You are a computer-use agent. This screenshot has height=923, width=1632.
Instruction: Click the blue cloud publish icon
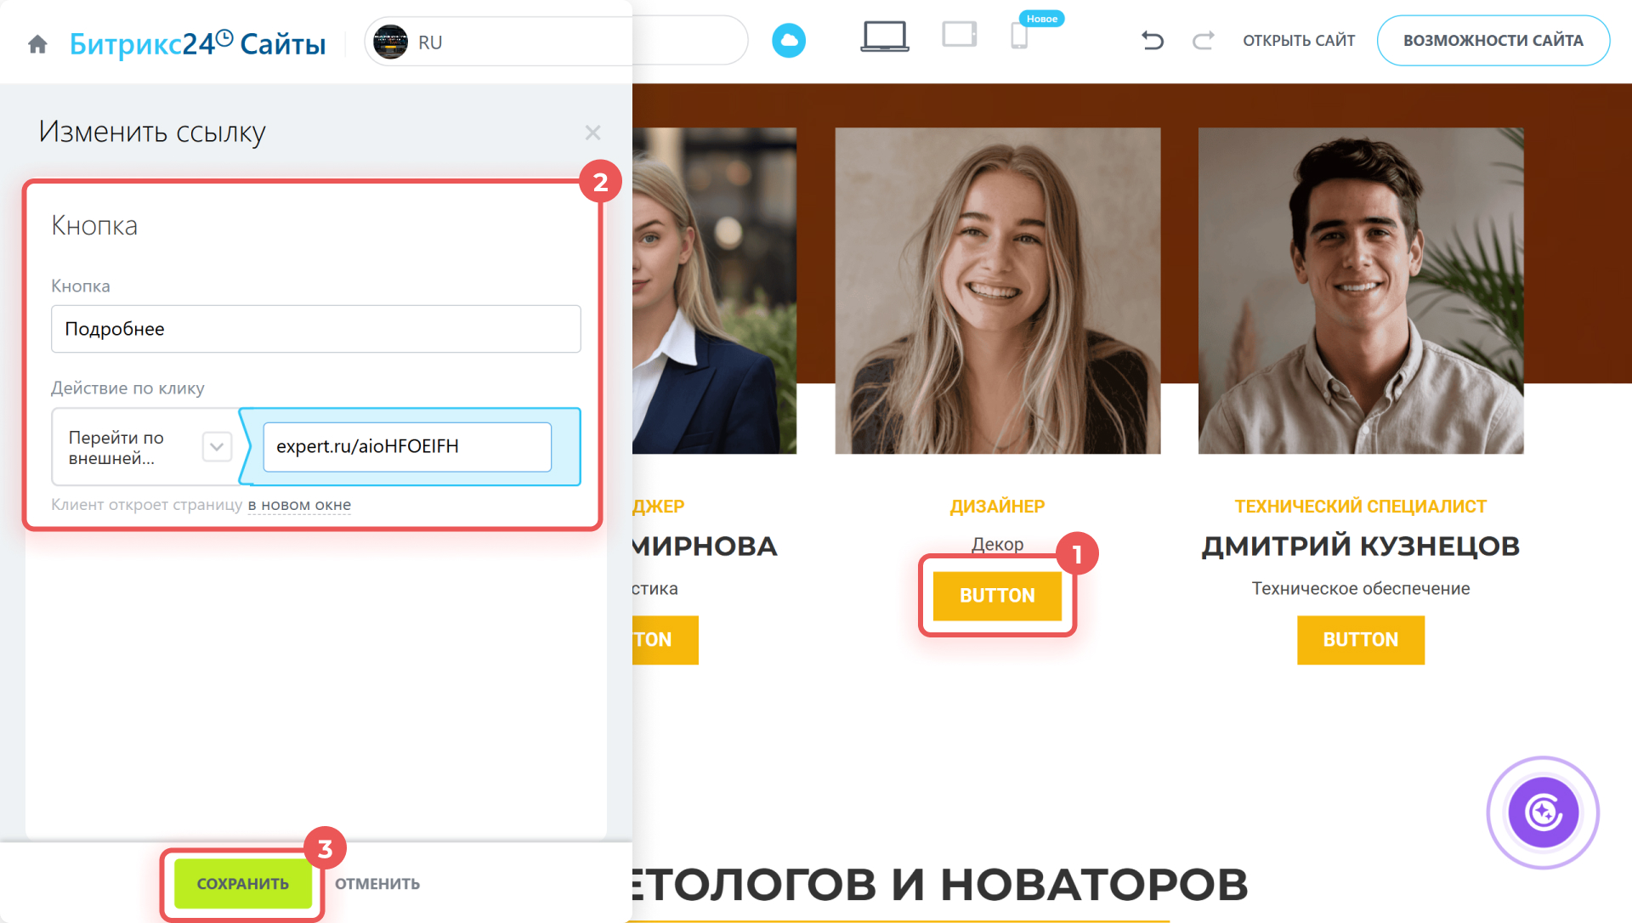(x=788, y=41)
